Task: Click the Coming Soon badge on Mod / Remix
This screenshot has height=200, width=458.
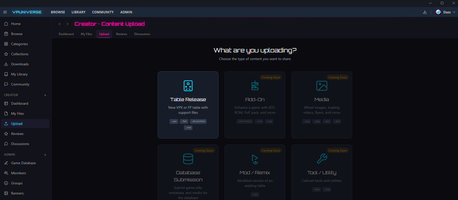Action: click(271, 151)
